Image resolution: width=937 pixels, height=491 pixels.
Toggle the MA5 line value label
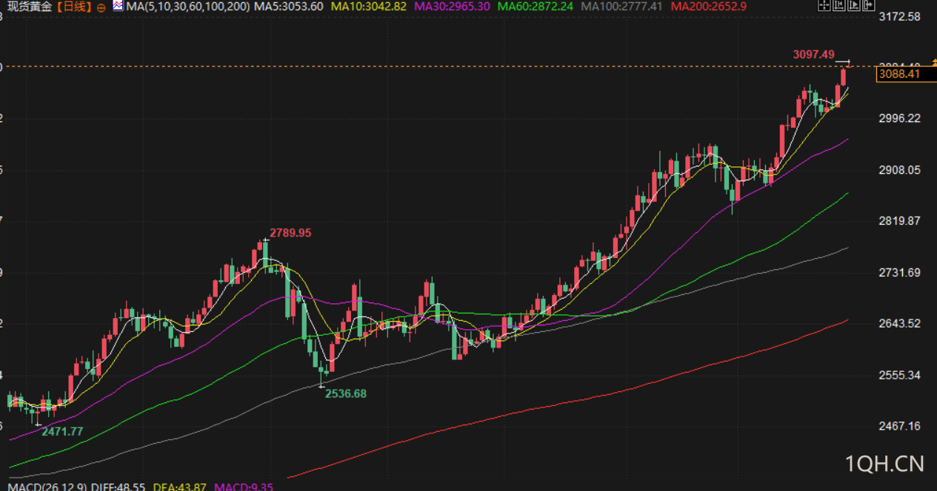click(288, 6)
